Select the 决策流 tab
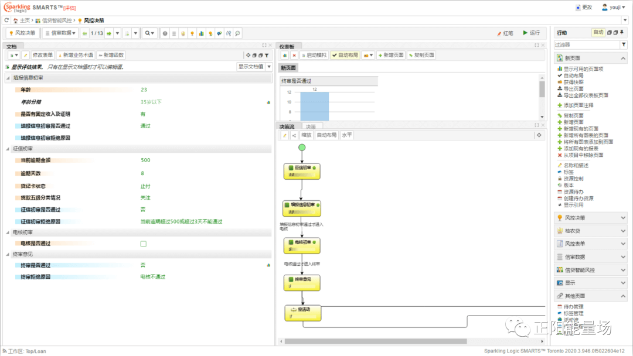 click(x=287, y=126)
